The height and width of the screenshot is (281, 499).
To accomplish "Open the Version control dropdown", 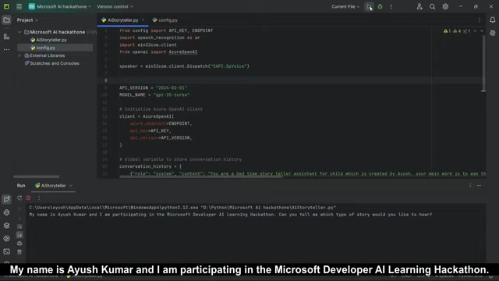I will coord(115,6).
